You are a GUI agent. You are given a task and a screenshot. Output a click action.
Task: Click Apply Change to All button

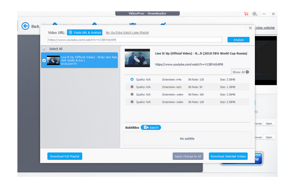[x=188, y=156]
